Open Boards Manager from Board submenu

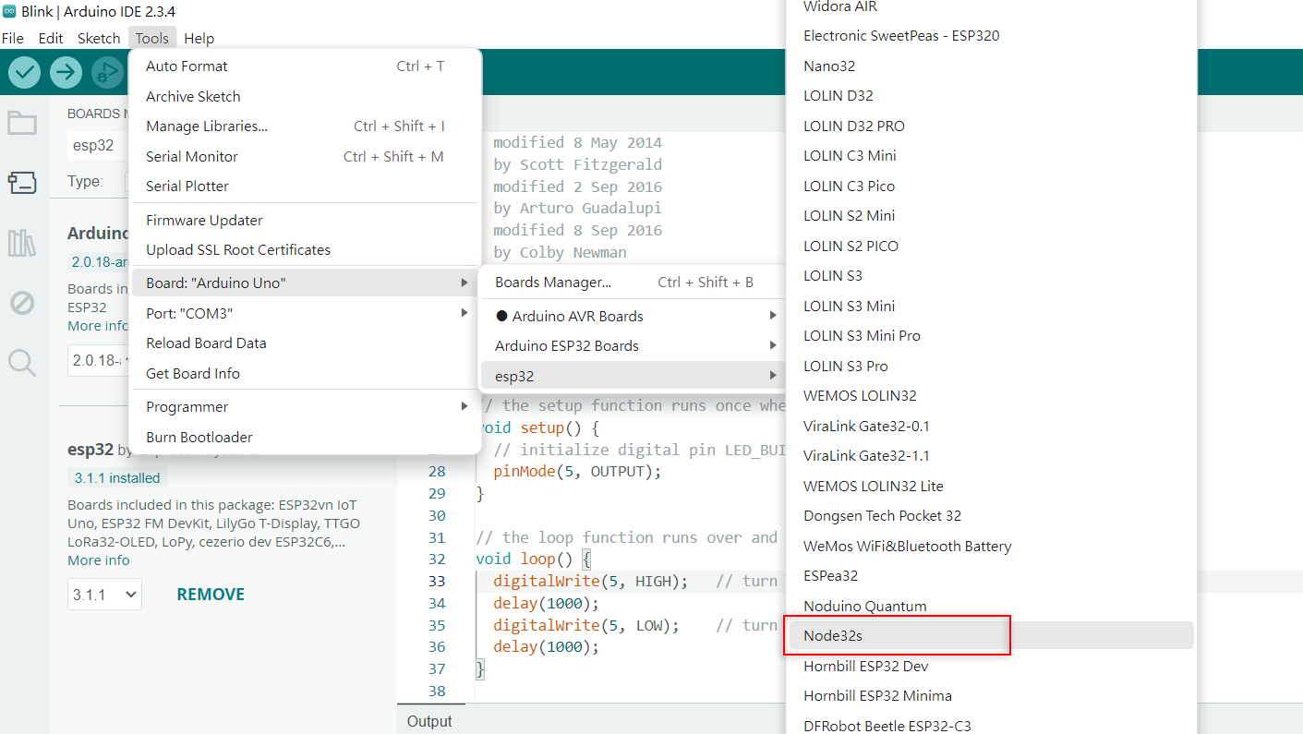(x=633, y=283)
